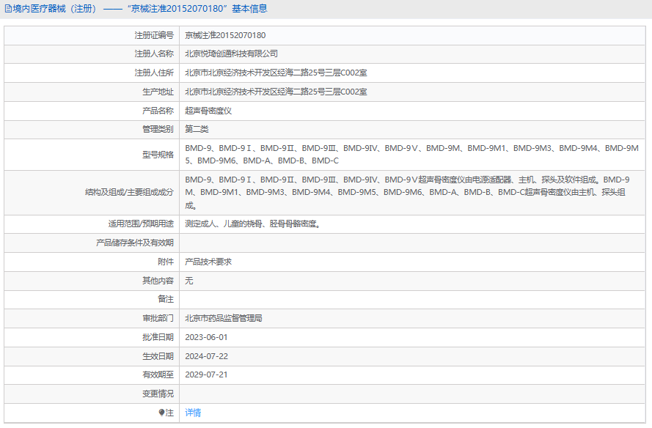652x428 pixels.
Task: Click the 注册人住所 label
Action: point(154,73)
